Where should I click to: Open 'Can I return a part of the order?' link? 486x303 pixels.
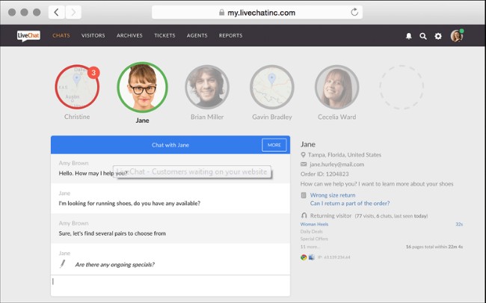[x=350, y=203]
